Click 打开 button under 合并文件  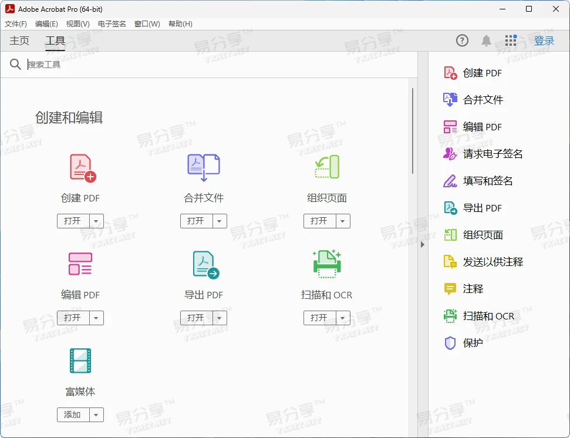[x=196, y=221]
